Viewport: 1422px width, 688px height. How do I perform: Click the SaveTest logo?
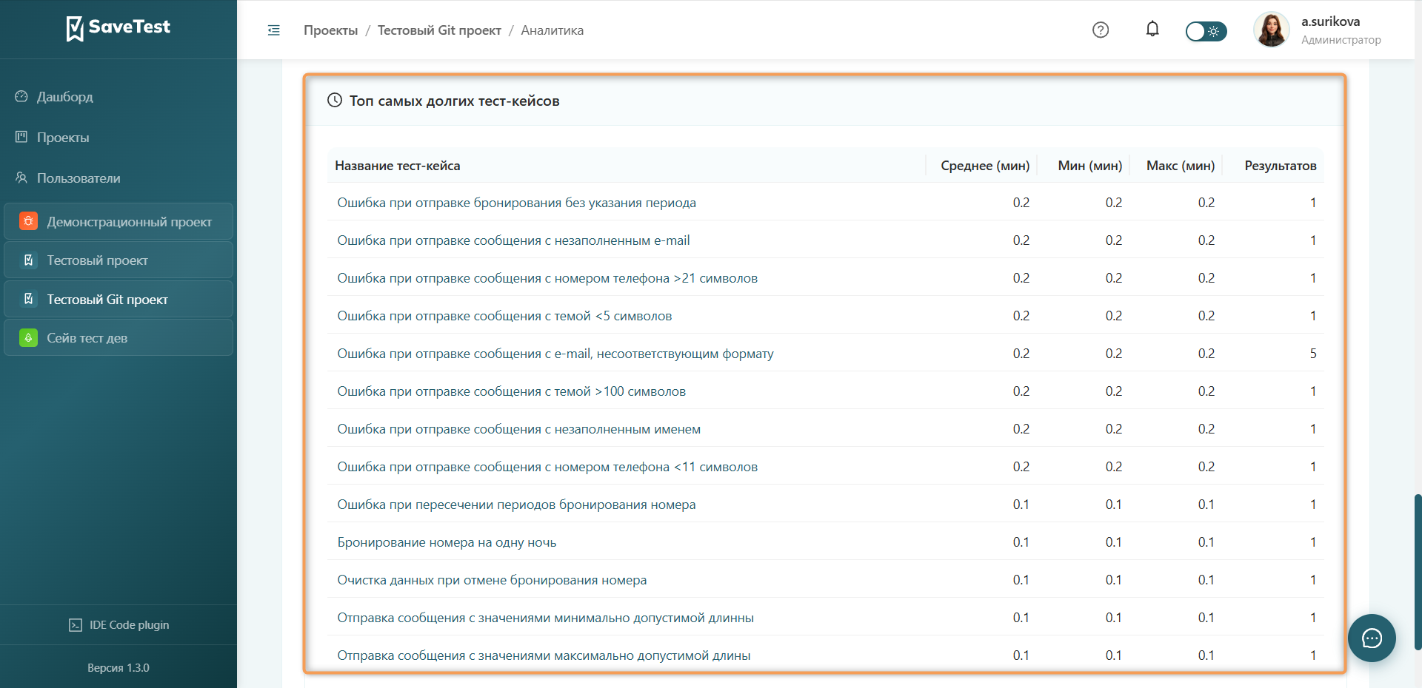point(118,28)
